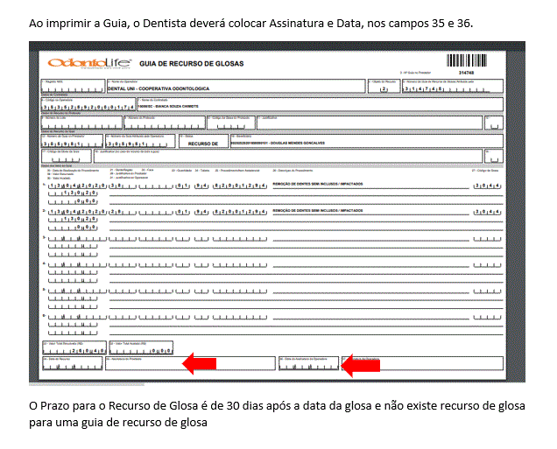This screenshot has height=449, width=557.
Task: Click the Registro ANS field
Action: point(74,87)
